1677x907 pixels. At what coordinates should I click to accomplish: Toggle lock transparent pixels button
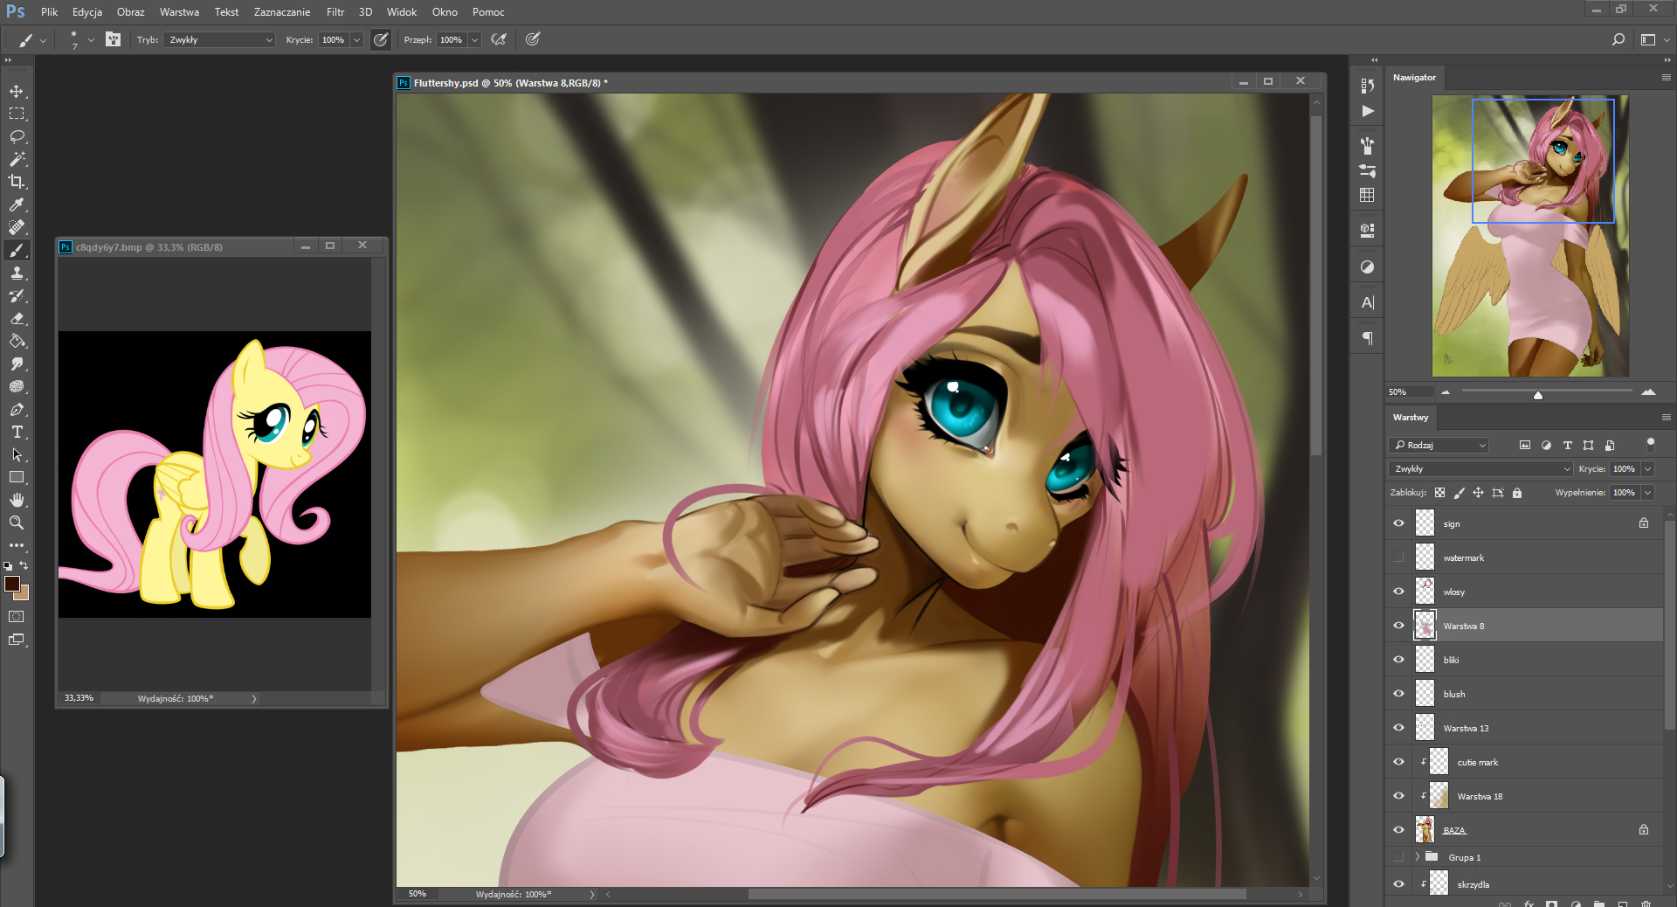(1439, 493)
